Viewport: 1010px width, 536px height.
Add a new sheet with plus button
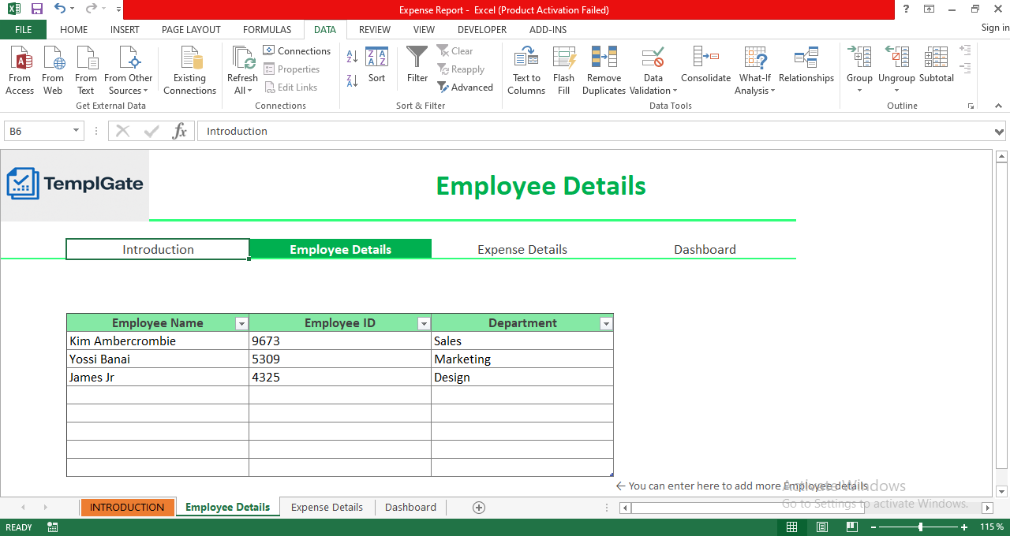click(478, 507)
